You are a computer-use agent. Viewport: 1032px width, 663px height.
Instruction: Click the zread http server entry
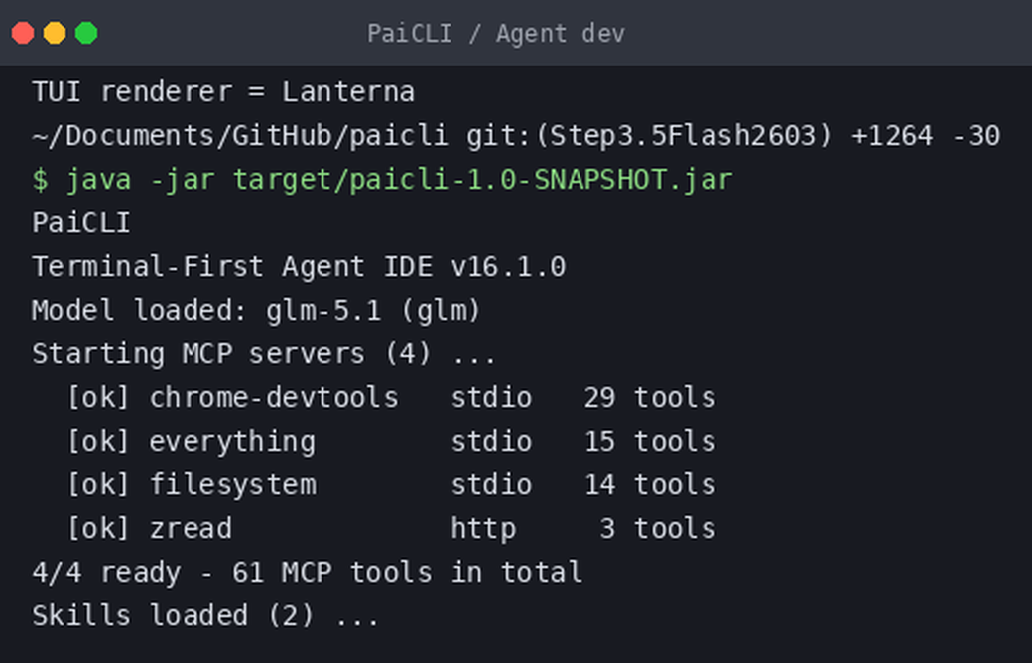click(x=392, y=529)
